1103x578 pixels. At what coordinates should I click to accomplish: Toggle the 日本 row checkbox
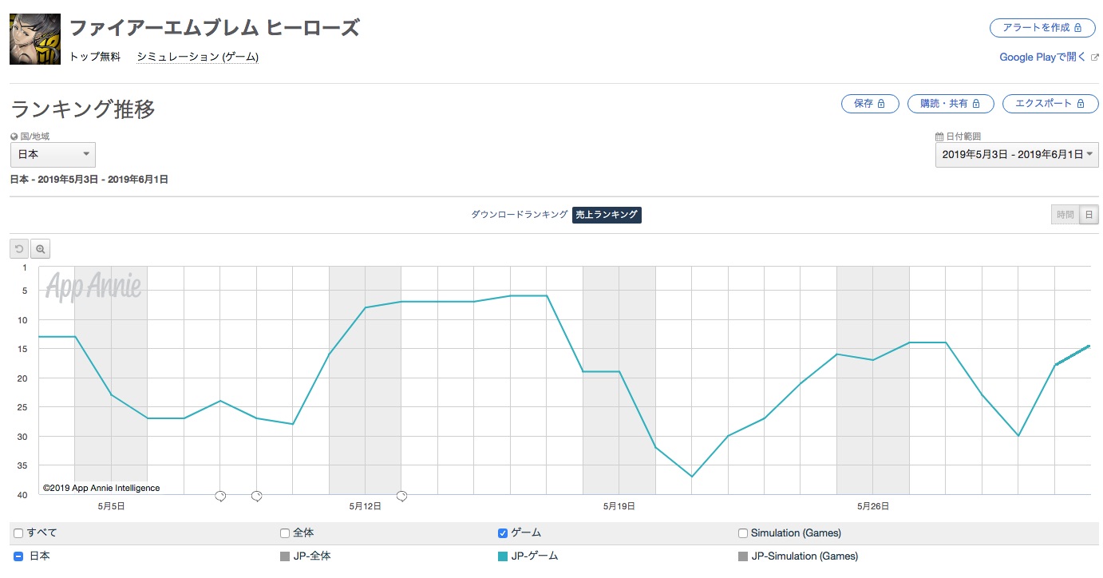(x=18, y=556)
